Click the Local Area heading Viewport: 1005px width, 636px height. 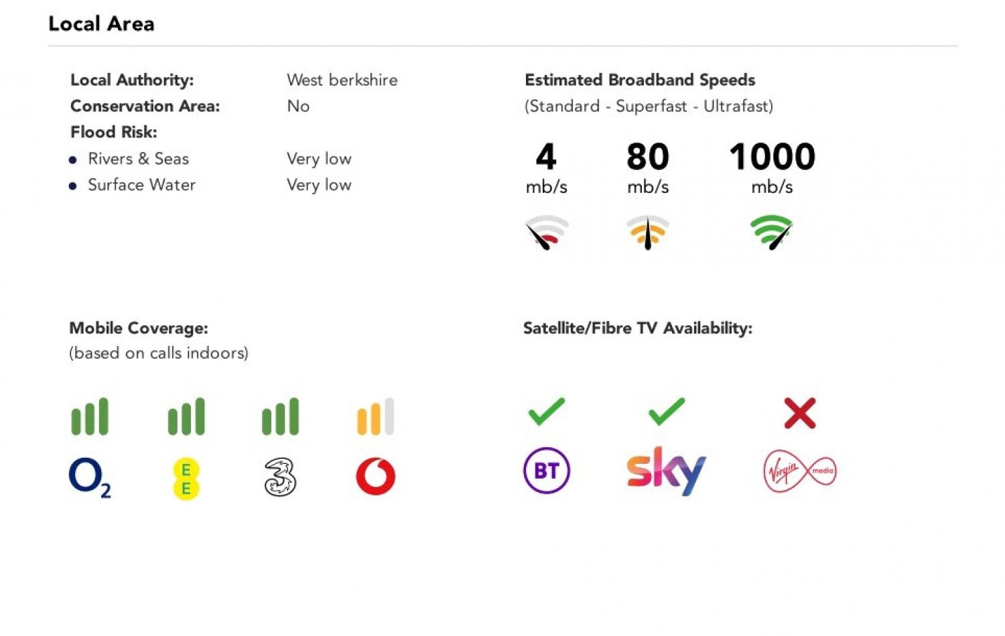click(x=101, y=24)
